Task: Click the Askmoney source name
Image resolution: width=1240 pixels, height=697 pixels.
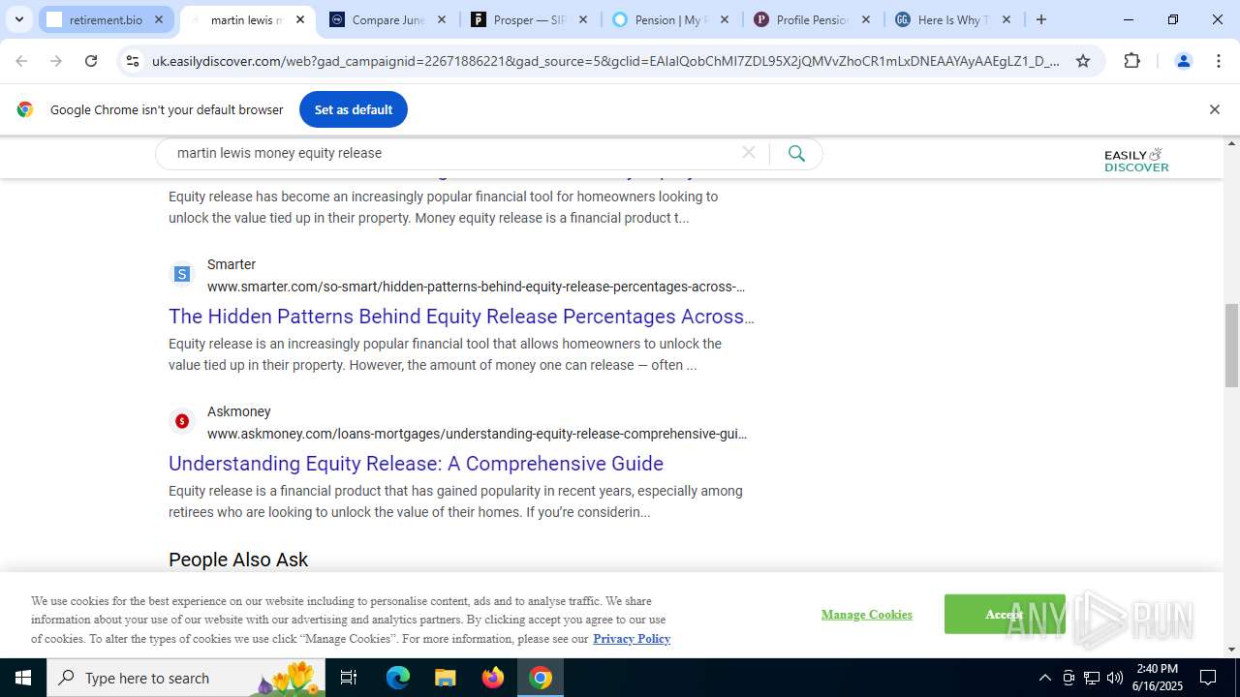Action: (239, 411)
